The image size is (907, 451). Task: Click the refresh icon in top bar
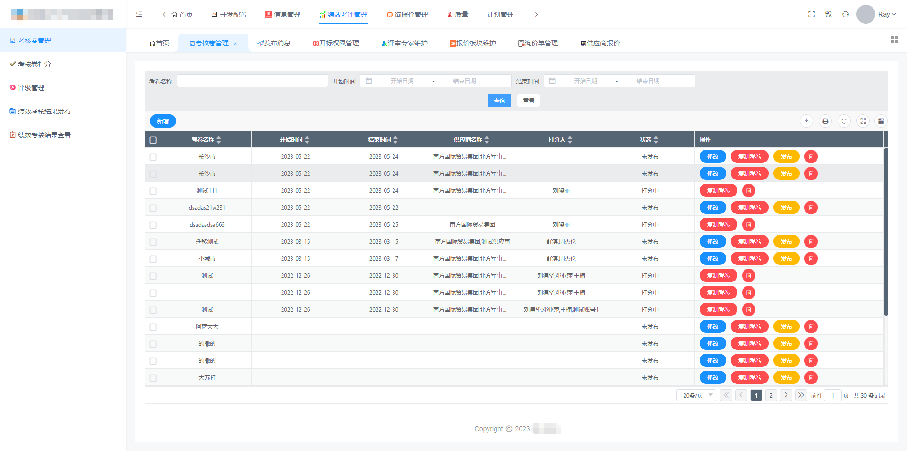click(x=846, y=14)
